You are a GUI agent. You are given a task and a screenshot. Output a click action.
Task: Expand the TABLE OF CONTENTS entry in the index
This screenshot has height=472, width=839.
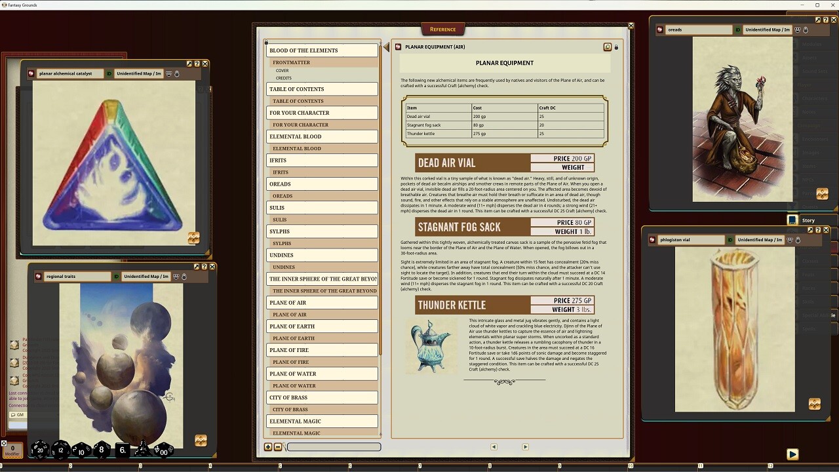(x=322, y=89)
